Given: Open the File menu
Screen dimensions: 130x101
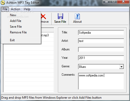Looking at the screenshot, I should (5, 9).
